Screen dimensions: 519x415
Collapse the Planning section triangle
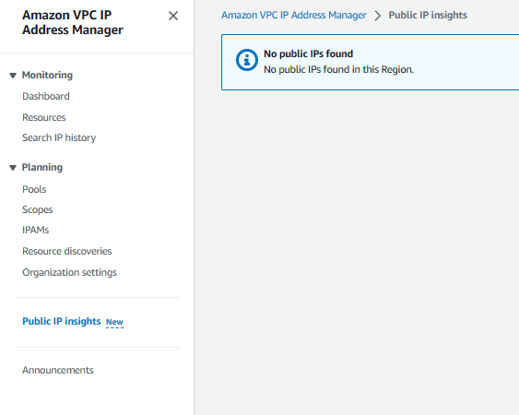(13, 168)
